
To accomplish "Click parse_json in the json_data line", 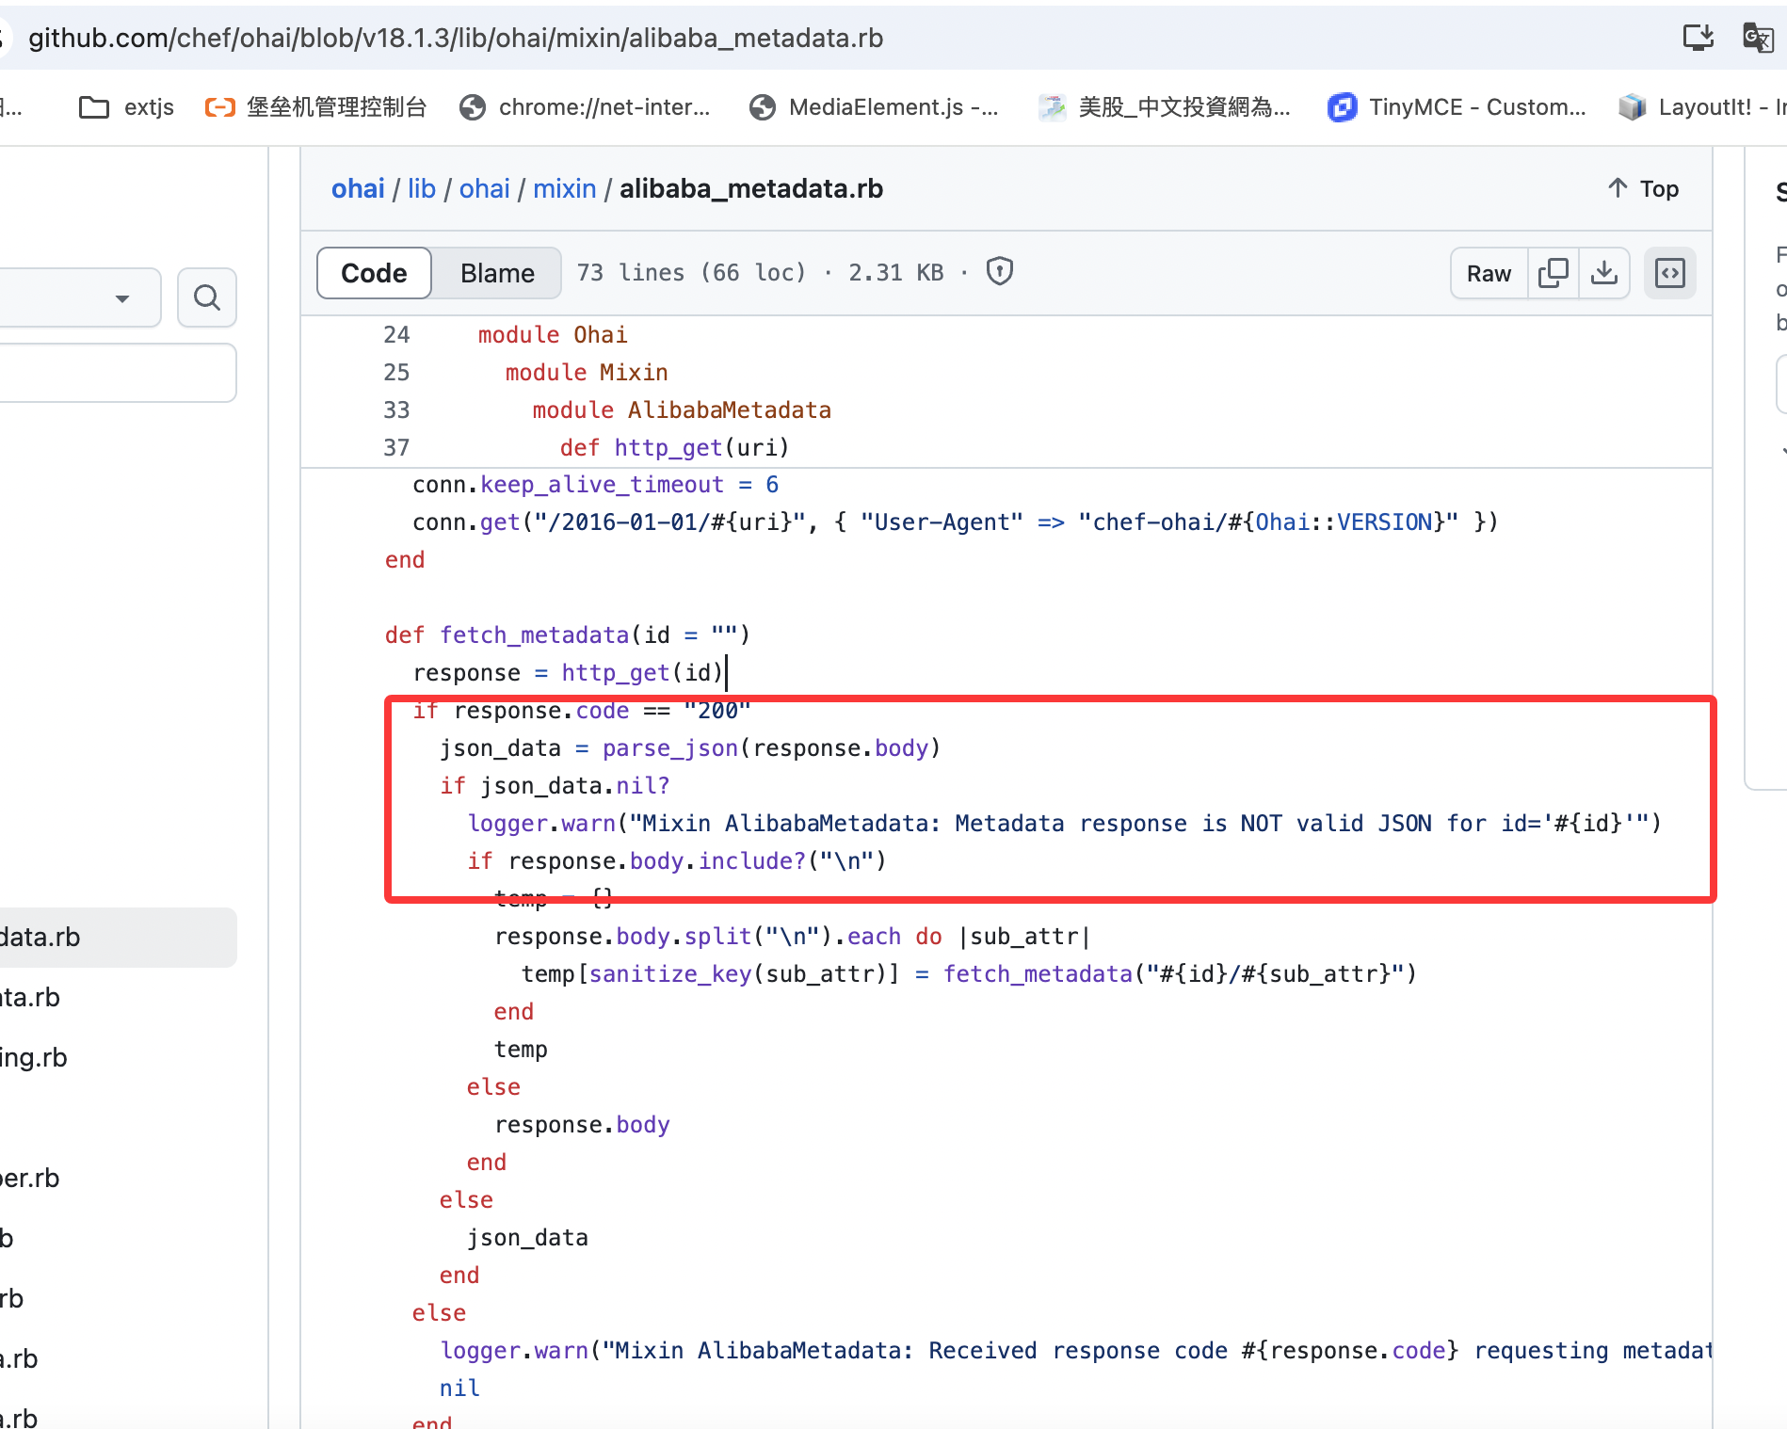I will 670,748.
